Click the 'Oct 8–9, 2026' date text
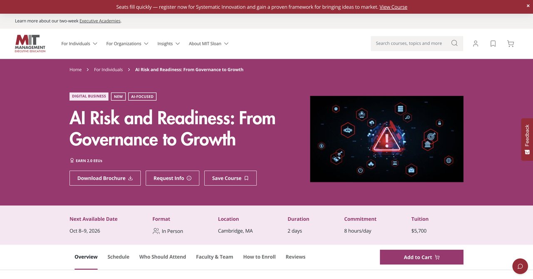 point(85,231)
